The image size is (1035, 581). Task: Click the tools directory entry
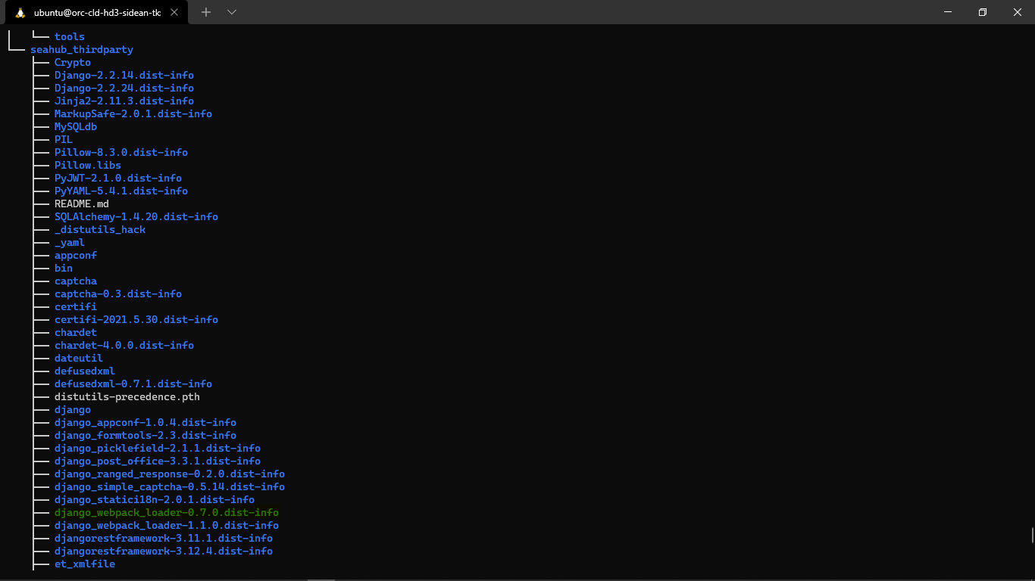(x=70, y=37)
